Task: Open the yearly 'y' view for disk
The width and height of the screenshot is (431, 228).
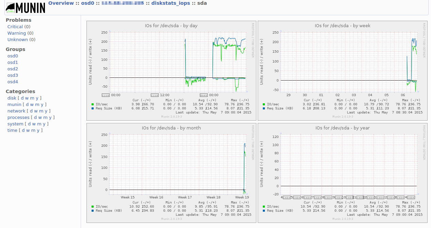Action: (38, 98)
